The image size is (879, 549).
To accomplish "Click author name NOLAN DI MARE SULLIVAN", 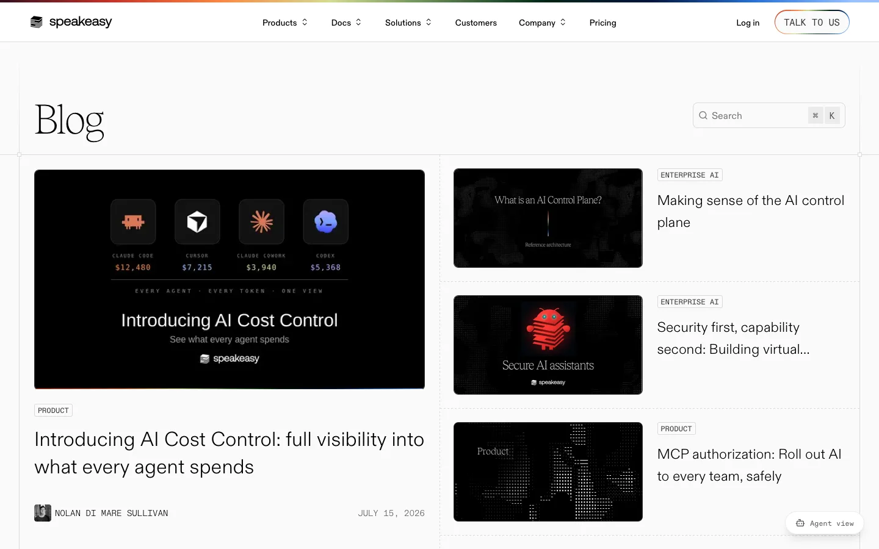I will pyautogui.click(x=112, y=513).
